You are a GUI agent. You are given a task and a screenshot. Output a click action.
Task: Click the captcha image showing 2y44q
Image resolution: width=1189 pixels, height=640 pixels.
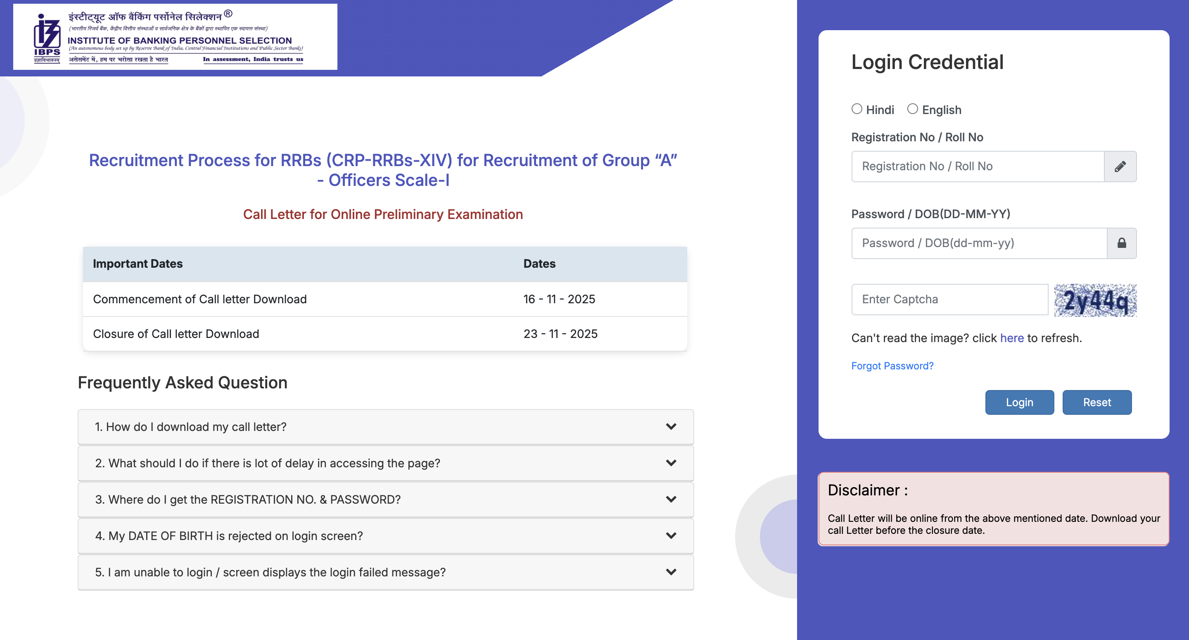[1095, 300]
